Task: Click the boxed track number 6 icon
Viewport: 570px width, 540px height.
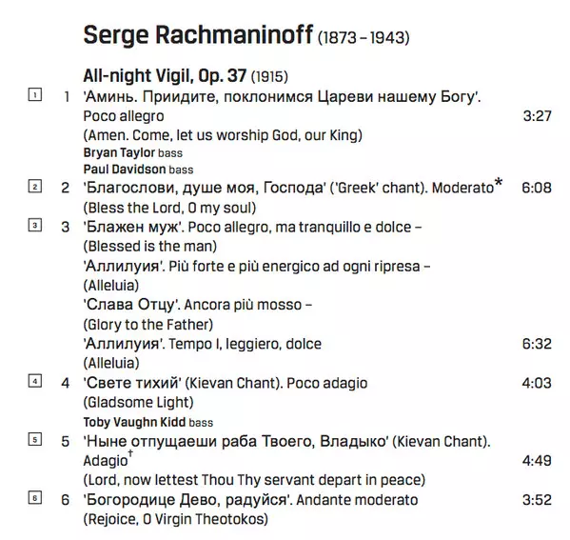Action: [x=35, y=498]
